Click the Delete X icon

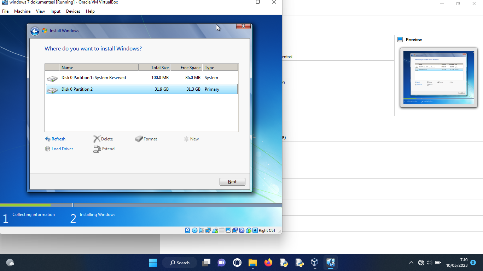97,139
